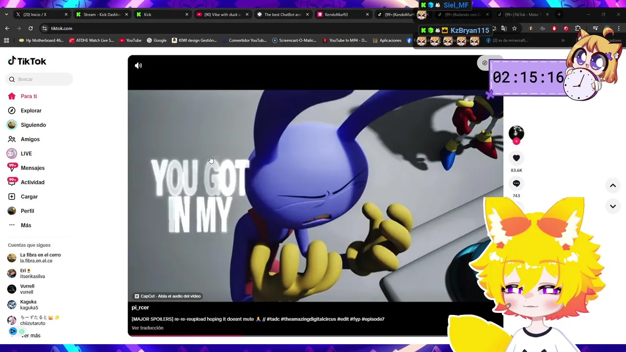The height and width of the screenshot is (352, 626).
Task: Focus the Buscar search field
Action: coord(39,79)
